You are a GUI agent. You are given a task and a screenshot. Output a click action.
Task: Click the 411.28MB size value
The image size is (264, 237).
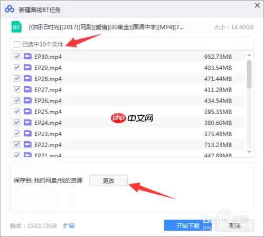[218, 90]
